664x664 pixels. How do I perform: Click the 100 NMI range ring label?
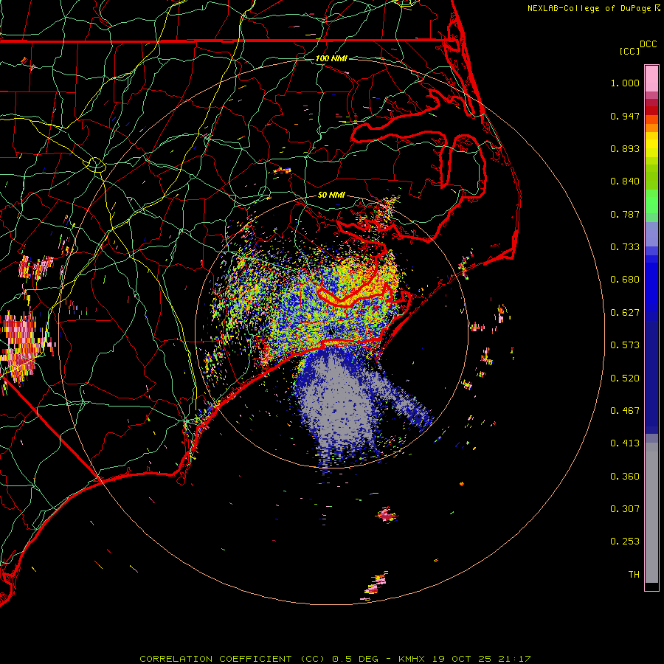331,58
